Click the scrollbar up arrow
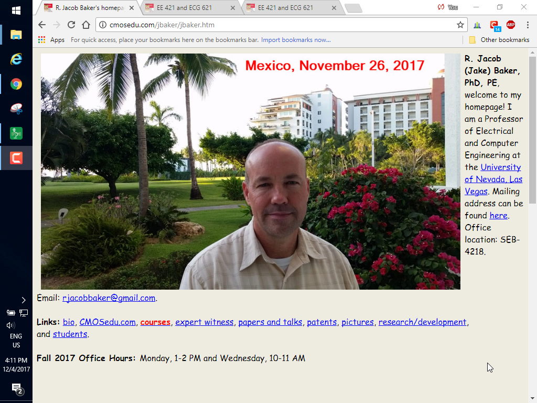This screenshot has width=537, height=403. pyautogui.click(x=532, y=52)
